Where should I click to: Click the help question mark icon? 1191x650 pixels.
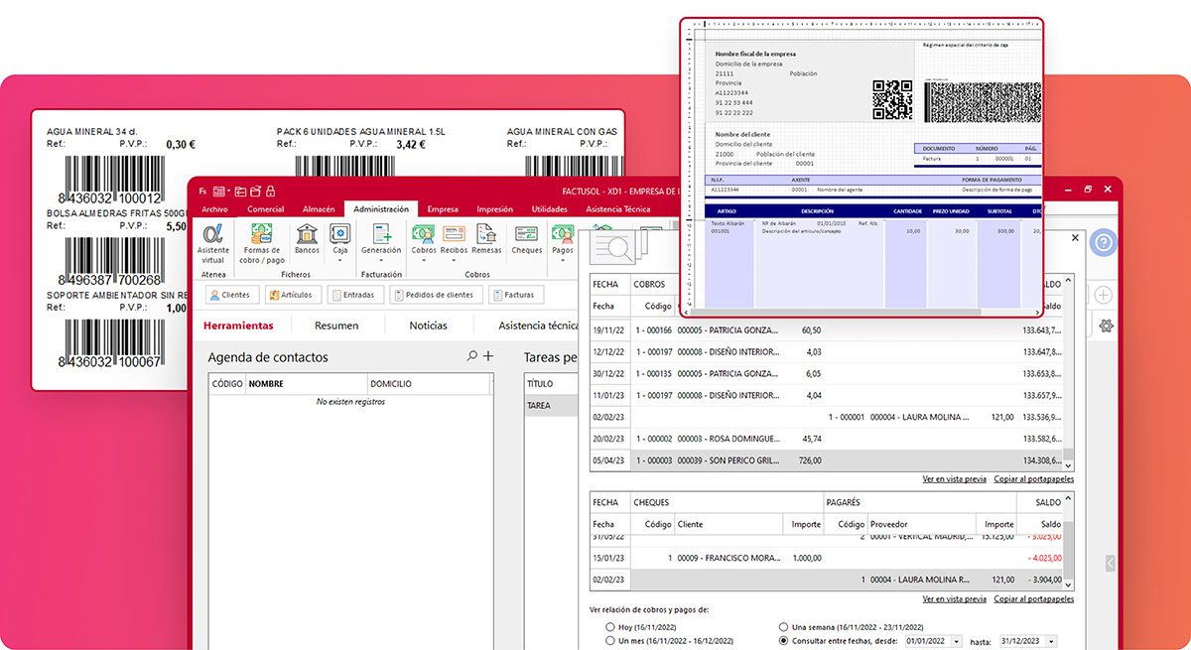click(1103, 242)
